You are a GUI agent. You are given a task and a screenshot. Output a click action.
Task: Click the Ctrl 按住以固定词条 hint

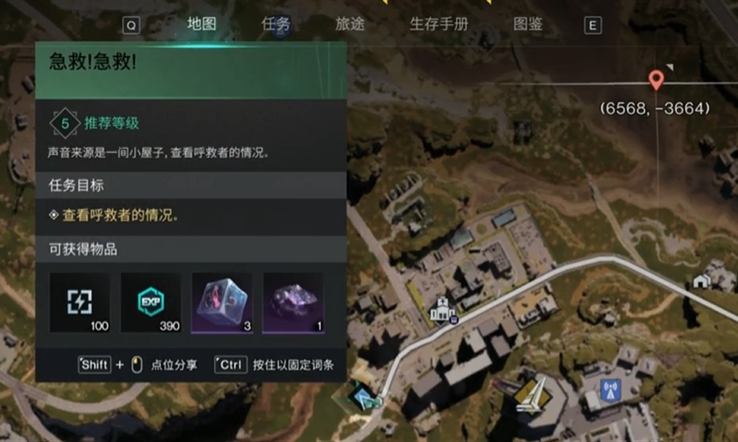[275, 365]
